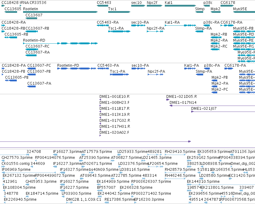Select the CG6178-PA protein label

(235, 66)
